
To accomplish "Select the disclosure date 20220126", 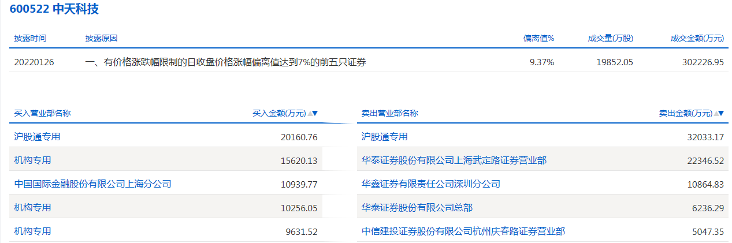I will click(34, 62).
